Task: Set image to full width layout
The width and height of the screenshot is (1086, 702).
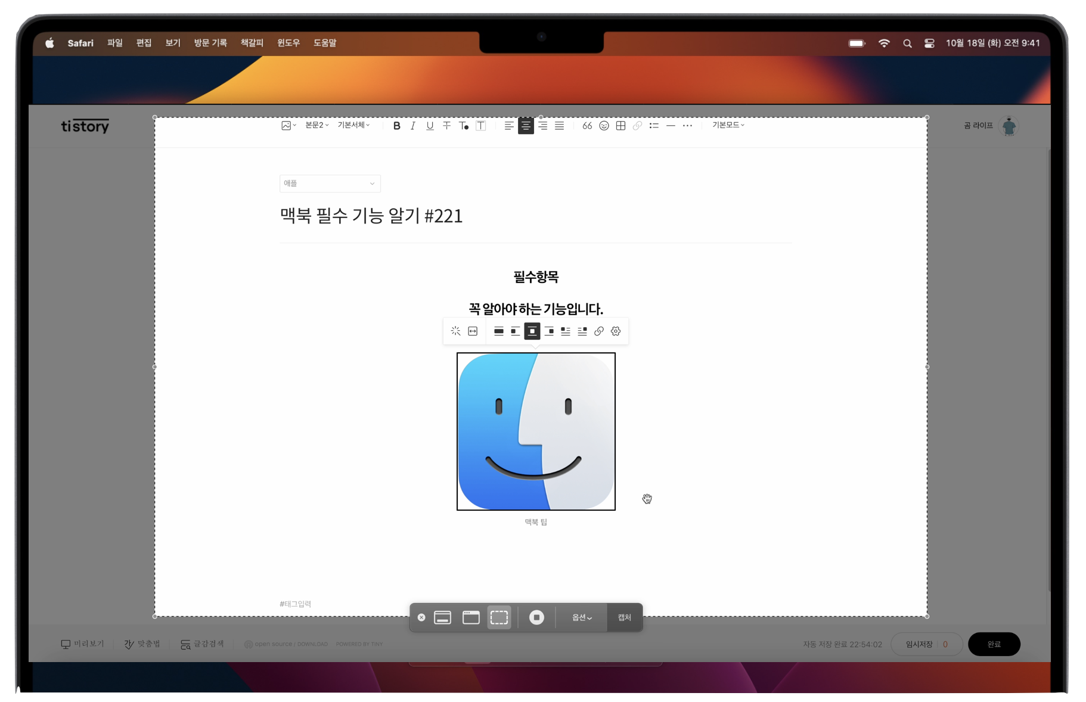Action: click(x=498, y=331)
